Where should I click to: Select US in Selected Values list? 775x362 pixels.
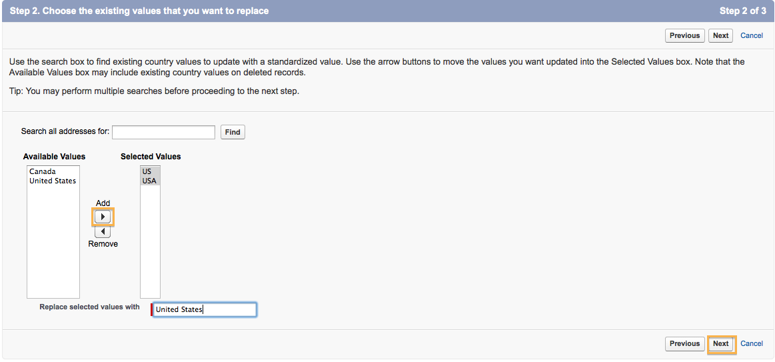tap(147, 171)
